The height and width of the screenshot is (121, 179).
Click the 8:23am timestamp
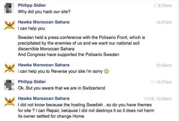pos(165,6)
